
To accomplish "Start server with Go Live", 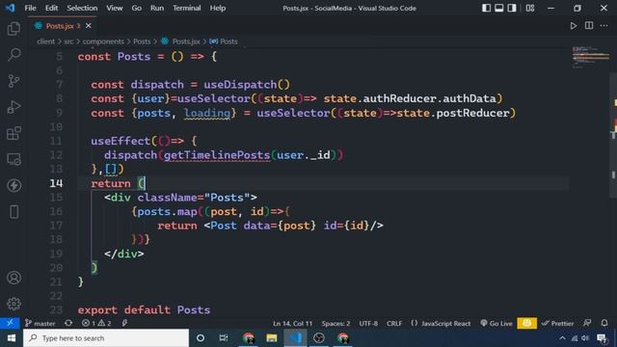I will click(496, 324).
